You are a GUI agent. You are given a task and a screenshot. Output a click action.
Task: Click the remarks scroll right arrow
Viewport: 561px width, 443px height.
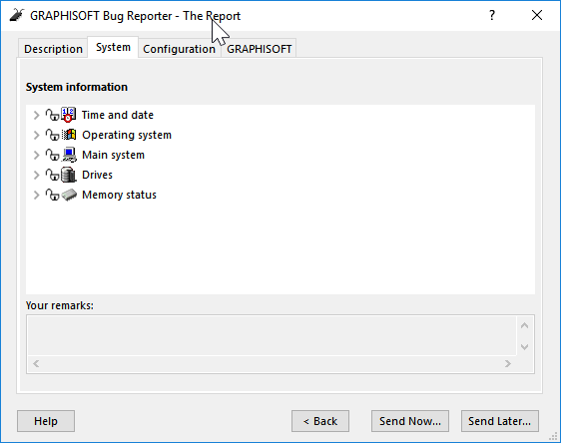click(x=508, y=364)
